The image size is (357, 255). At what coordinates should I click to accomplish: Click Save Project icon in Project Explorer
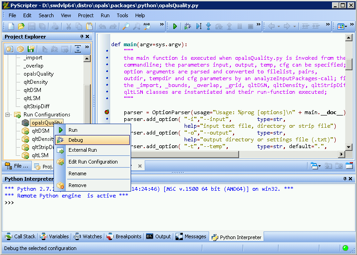click(x=31, y=49)
